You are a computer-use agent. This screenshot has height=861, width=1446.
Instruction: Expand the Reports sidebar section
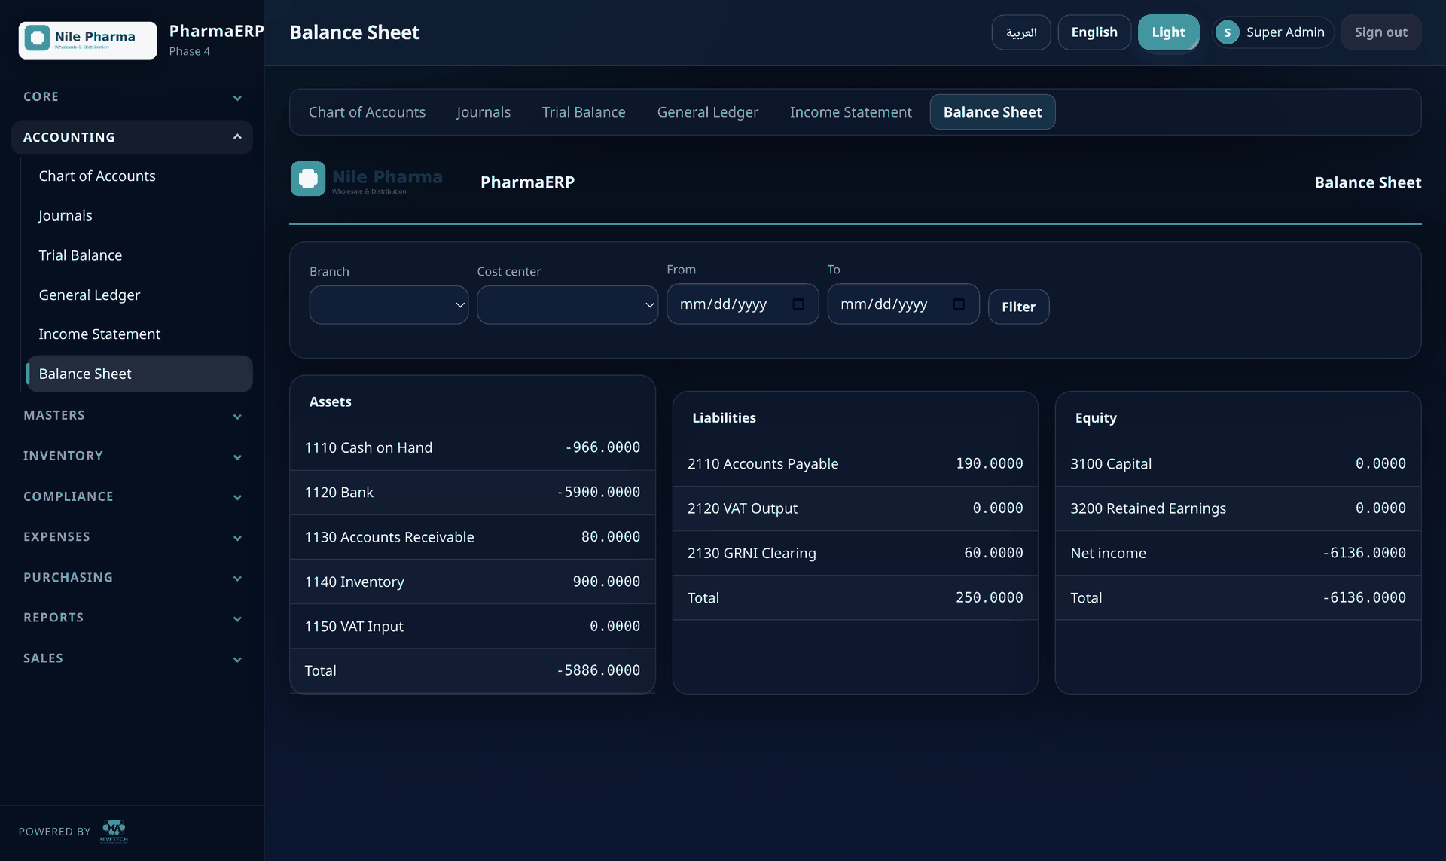pyautogui.click(x=132, y=618)
